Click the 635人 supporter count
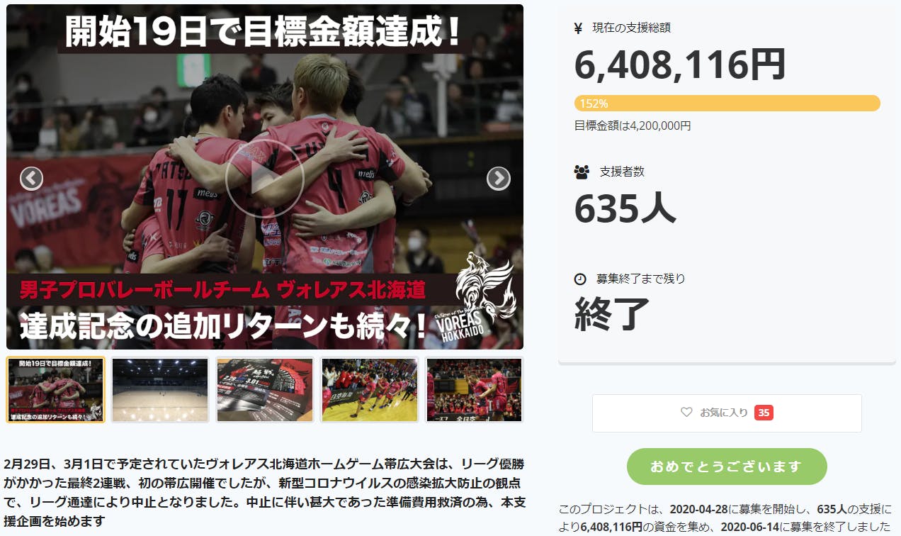 [x=625, y=208]
